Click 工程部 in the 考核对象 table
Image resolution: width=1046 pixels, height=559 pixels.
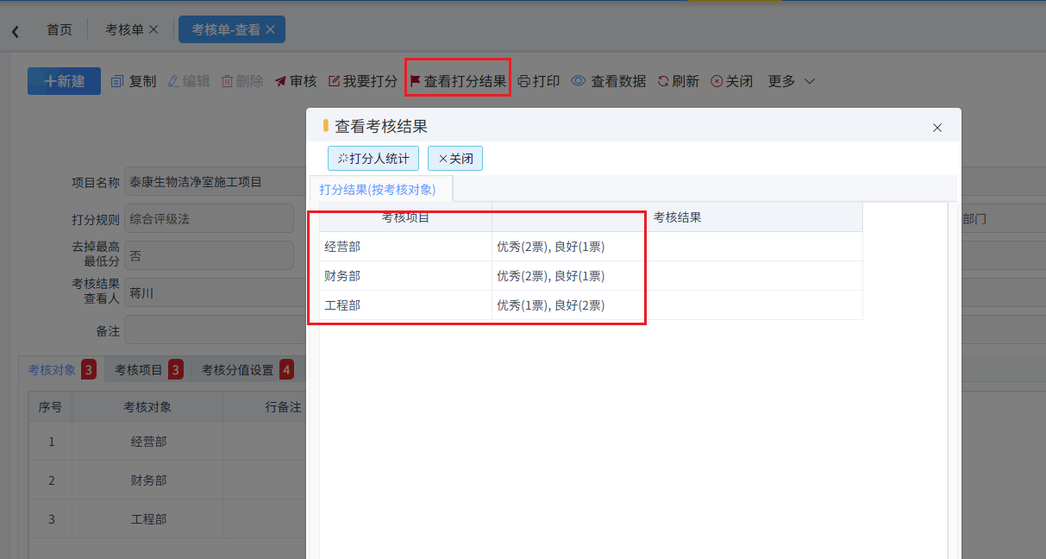(148, 519)
